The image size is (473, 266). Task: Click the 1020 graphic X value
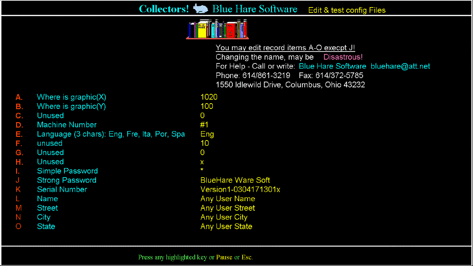click(x=209, y=97)
